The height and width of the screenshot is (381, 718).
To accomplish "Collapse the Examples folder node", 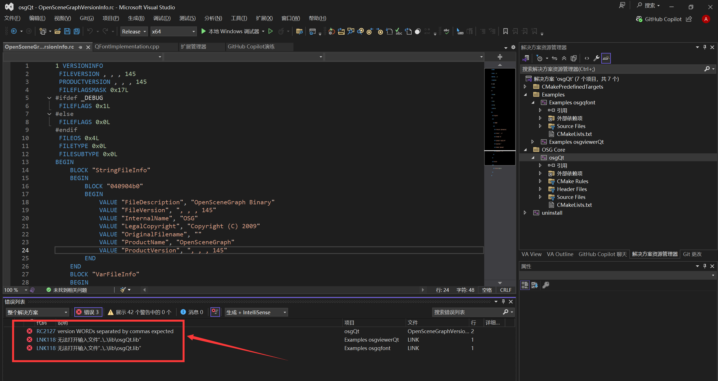I will (x=525, y=95).
